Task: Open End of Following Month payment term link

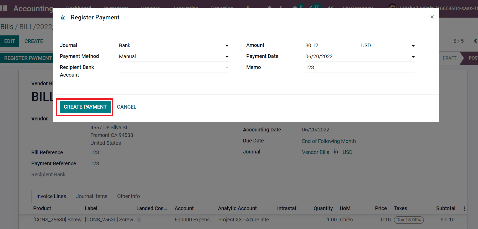Action: [x=329, y=141]
